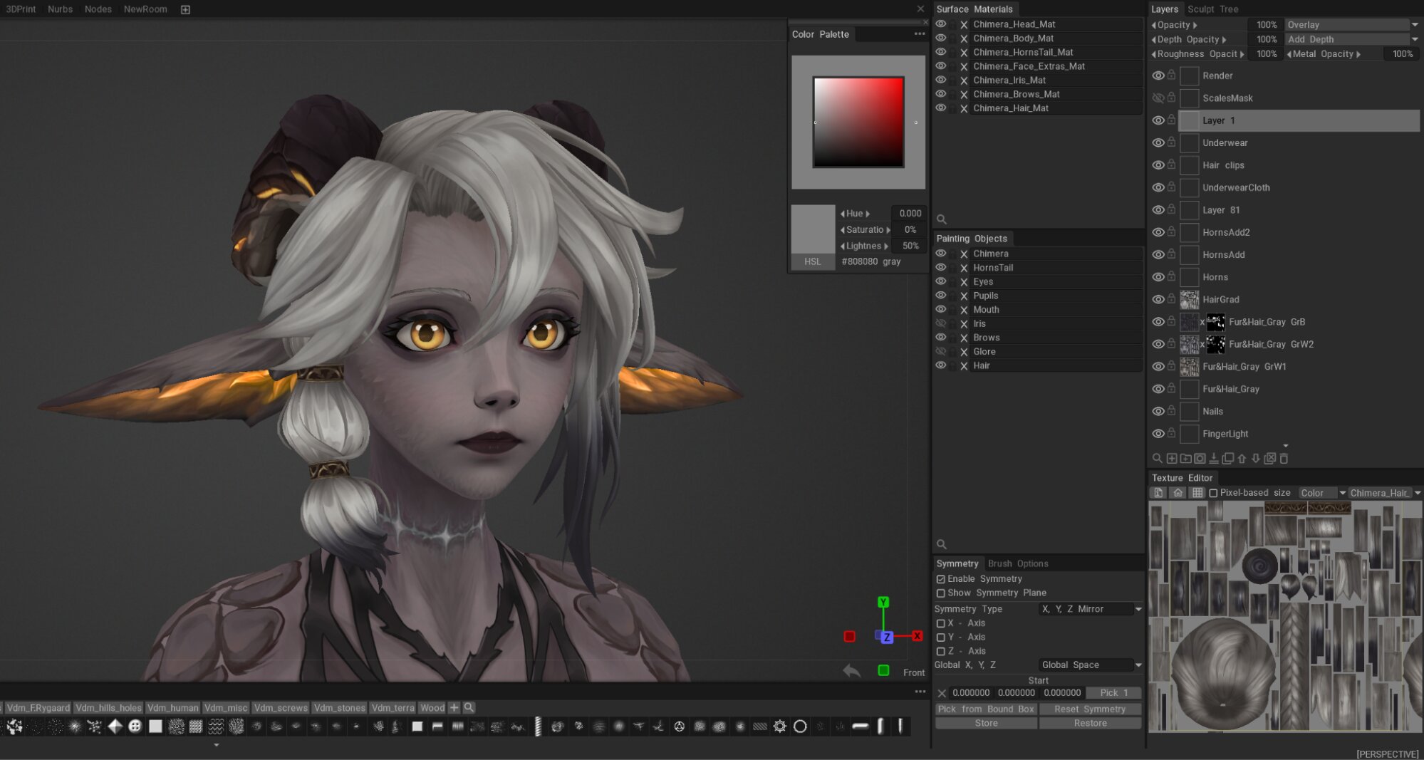
Task: Expand more layers with the down arrow
Action: [1286, 446]
